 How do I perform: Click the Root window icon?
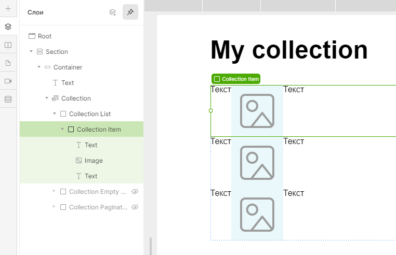[x=32, y=36]
